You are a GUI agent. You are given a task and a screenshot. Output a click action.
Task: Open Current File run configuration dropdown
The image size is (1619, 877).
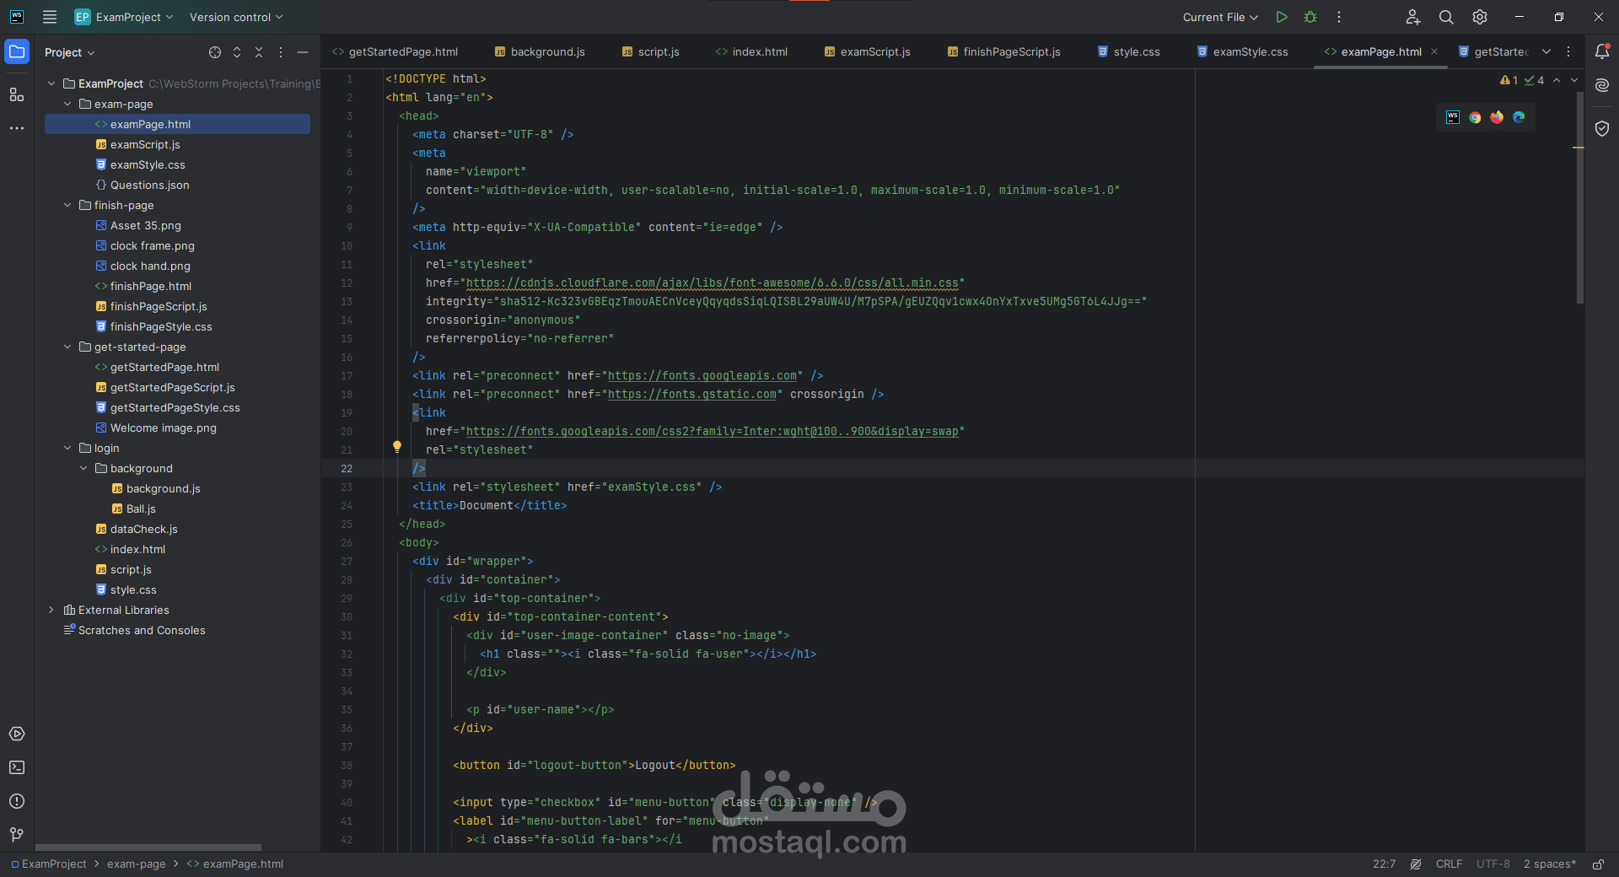[x=1220, y=17]
